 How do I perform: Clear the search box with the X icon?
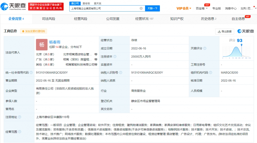point(141,8)
